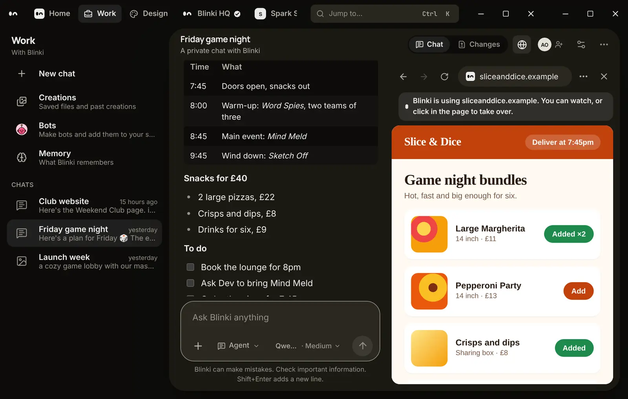
Task: Focus the Jump to search field
Action: tap(385, 14)
